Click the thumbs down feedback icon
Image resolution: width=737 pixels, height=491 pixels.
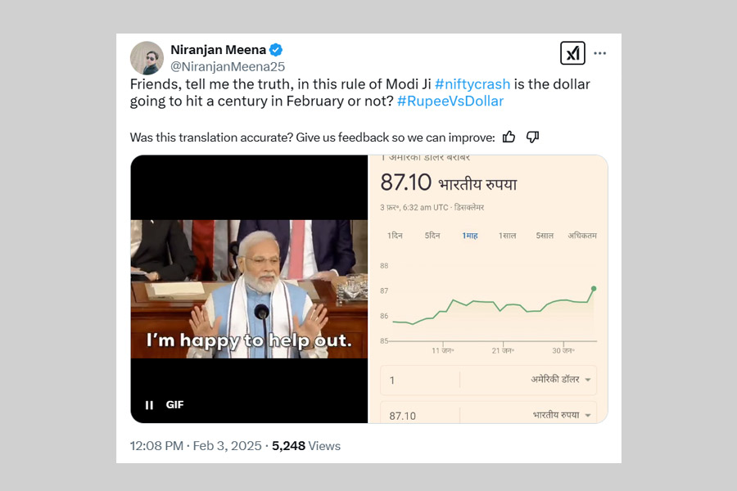click(x=532, y=137)
